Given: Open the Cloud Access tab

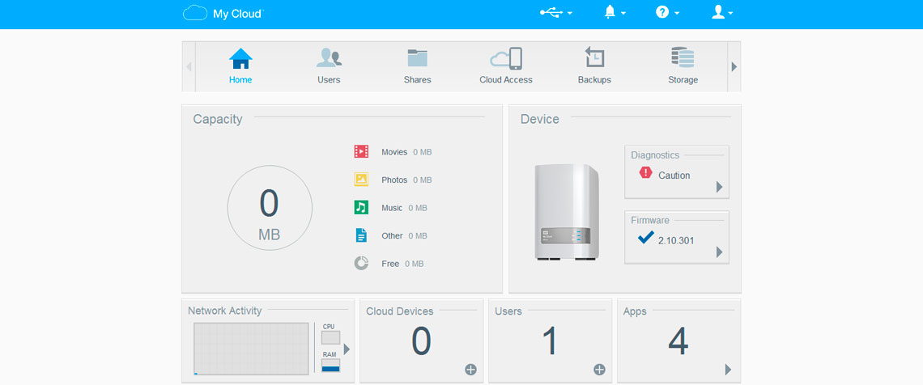Looking at the screenshot, I should (x=506, y=66).
